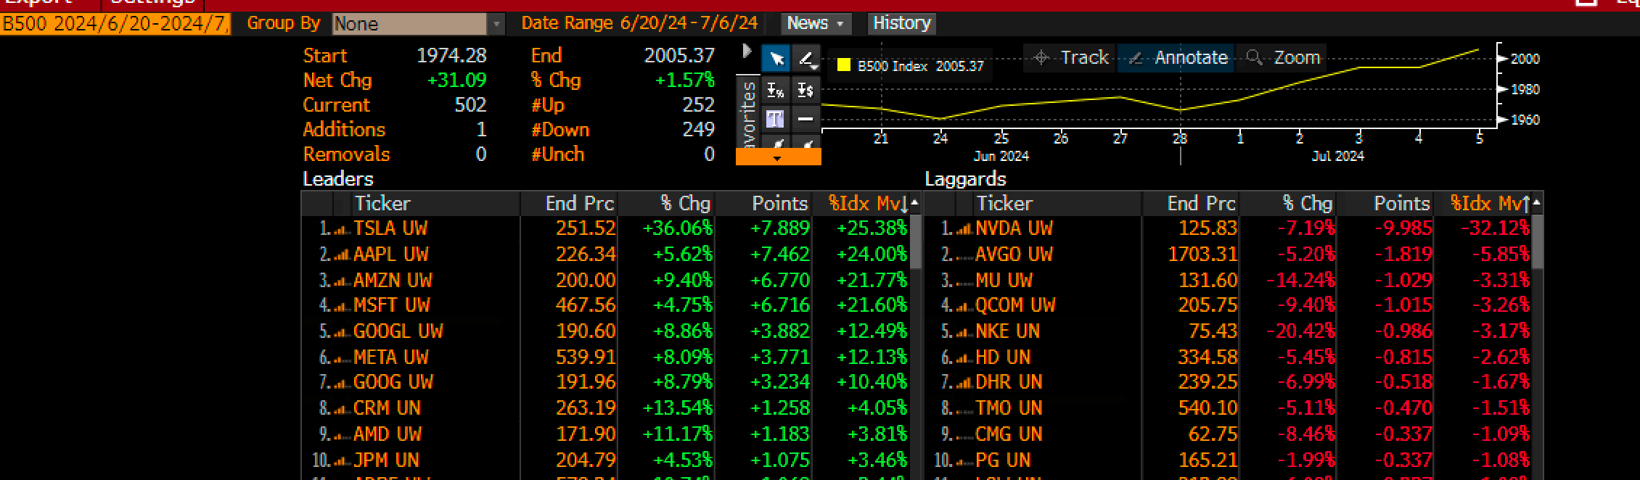Image resolution: width=1640 pixels, height=480 pixels.
Task: Click the Date Range 6/20/24-7/6/24 field
Action: (x=688, y=23)
